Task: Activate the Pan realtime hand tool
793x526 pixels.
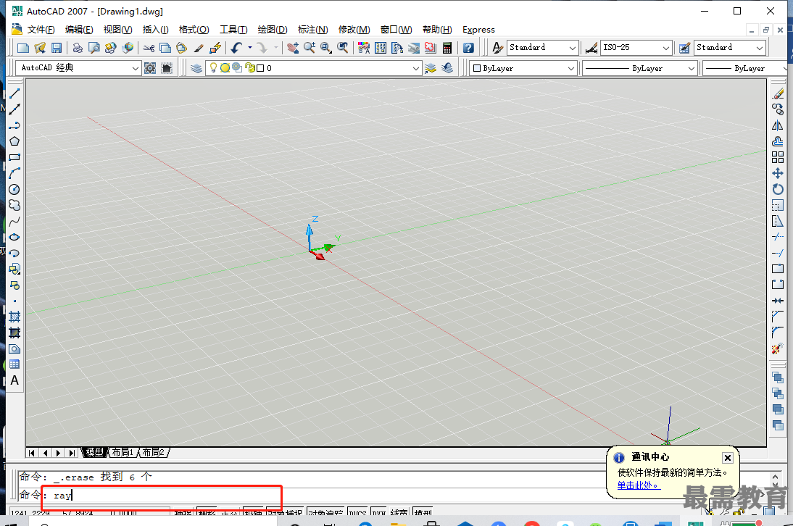Action: tap(292, 48)
